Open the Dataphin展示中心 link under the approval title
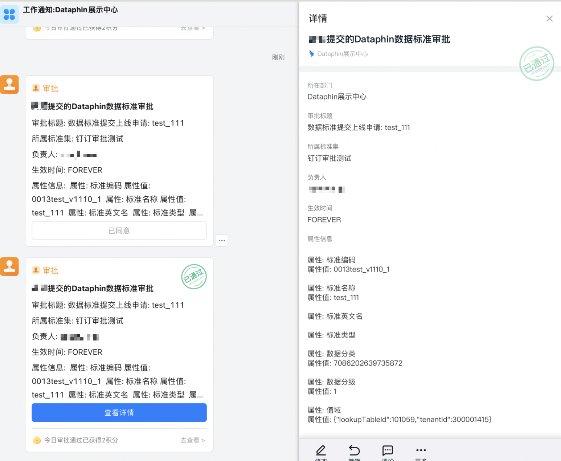The image size is (561, 461). [343, 54]
